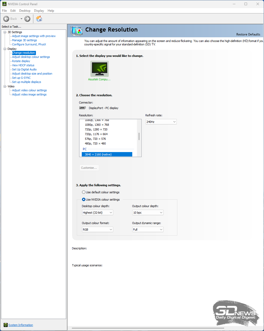Click Restore Defaults link

(x=248, y=34)
